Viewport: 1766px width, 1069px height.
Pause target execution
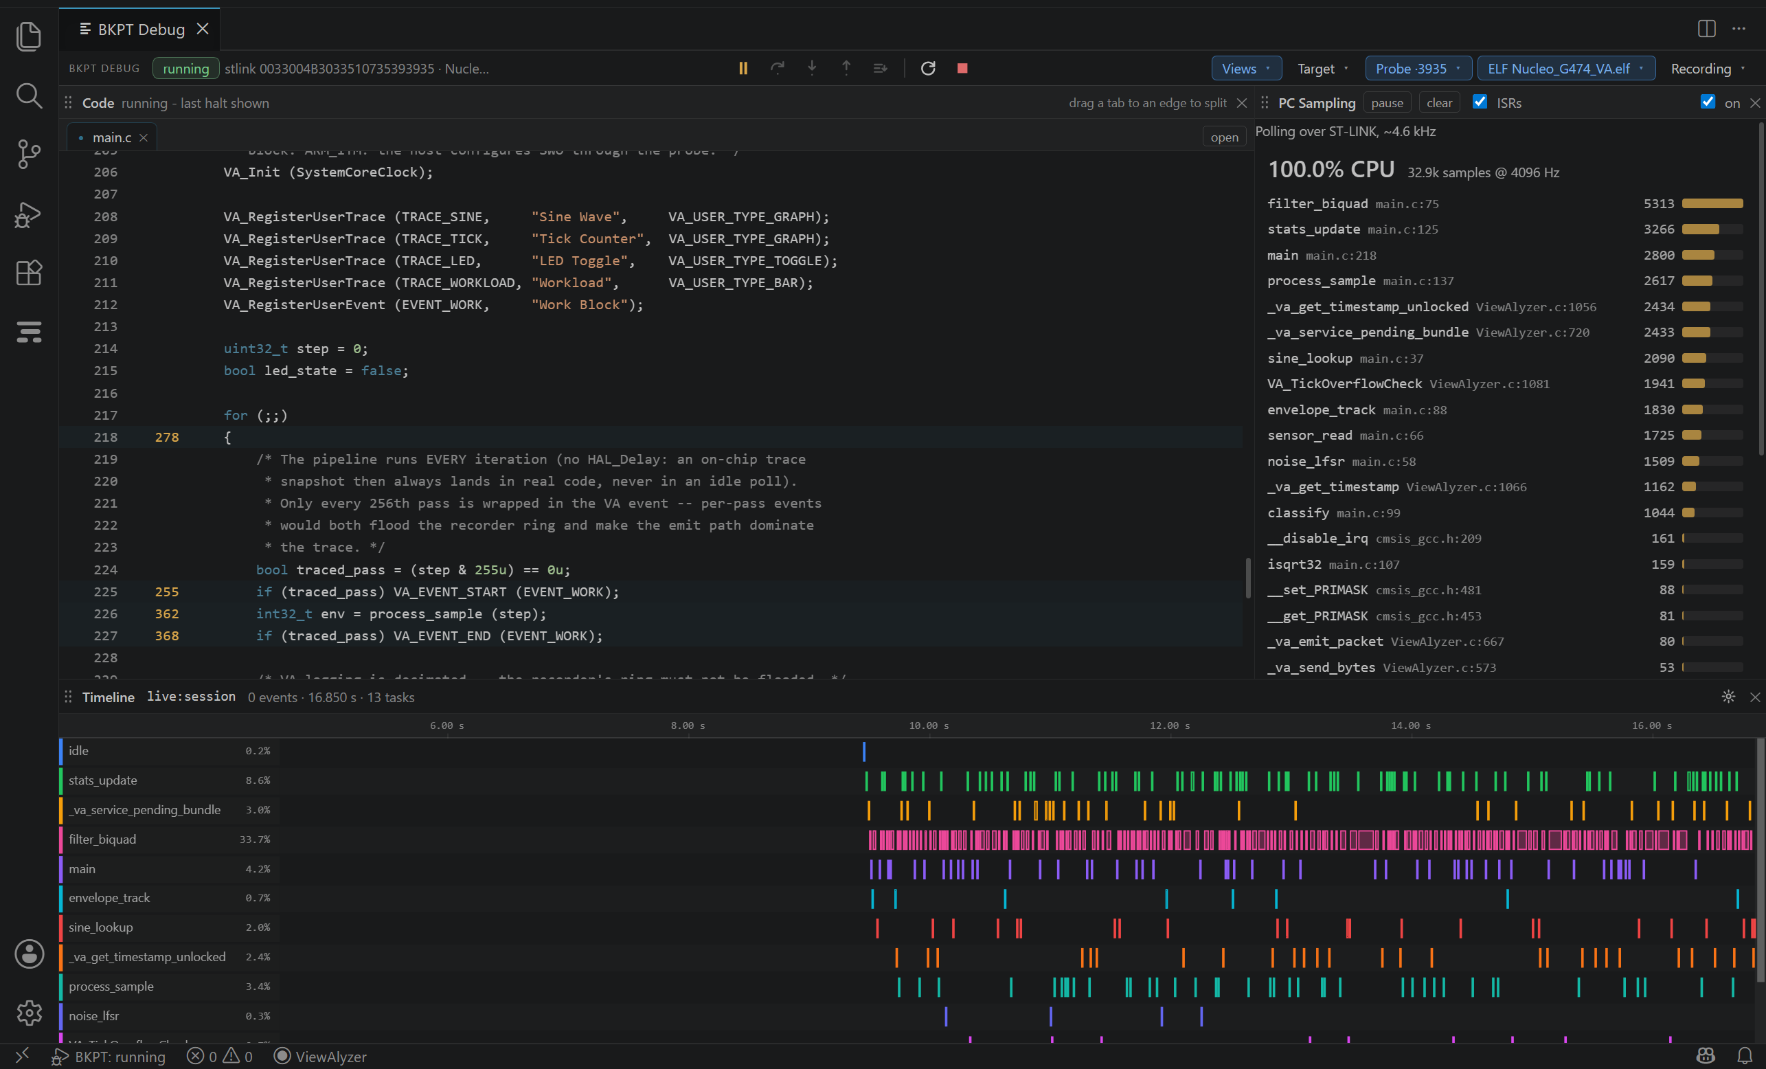743,68
